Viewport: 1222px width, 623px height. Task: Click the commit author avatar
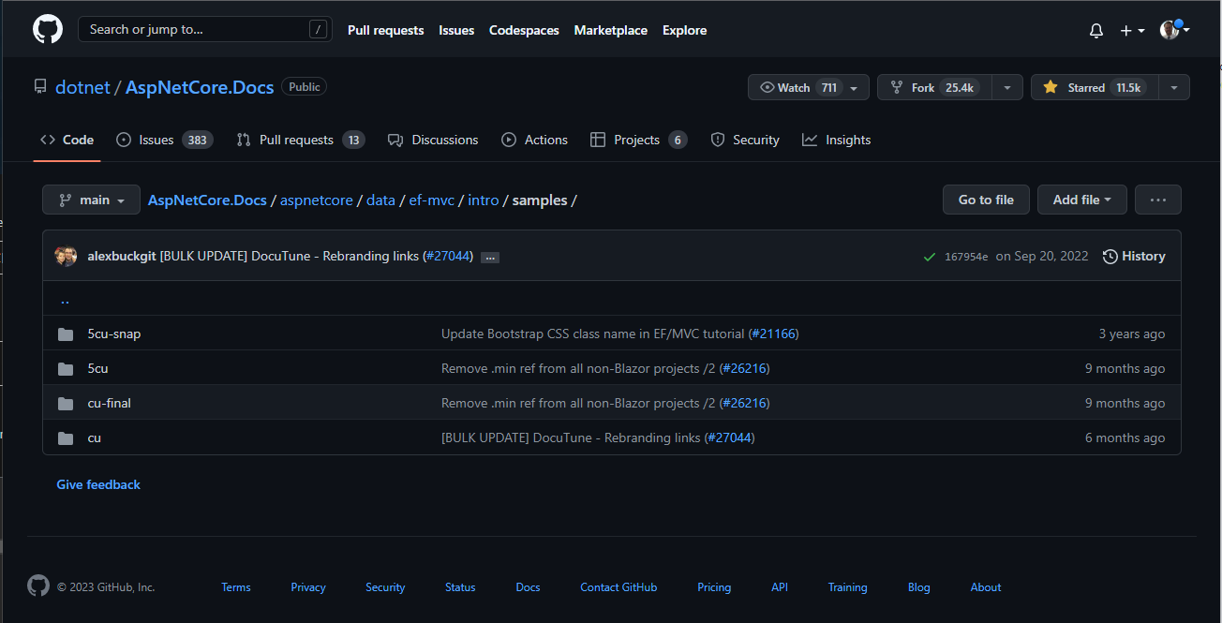(x=67, y=256)
